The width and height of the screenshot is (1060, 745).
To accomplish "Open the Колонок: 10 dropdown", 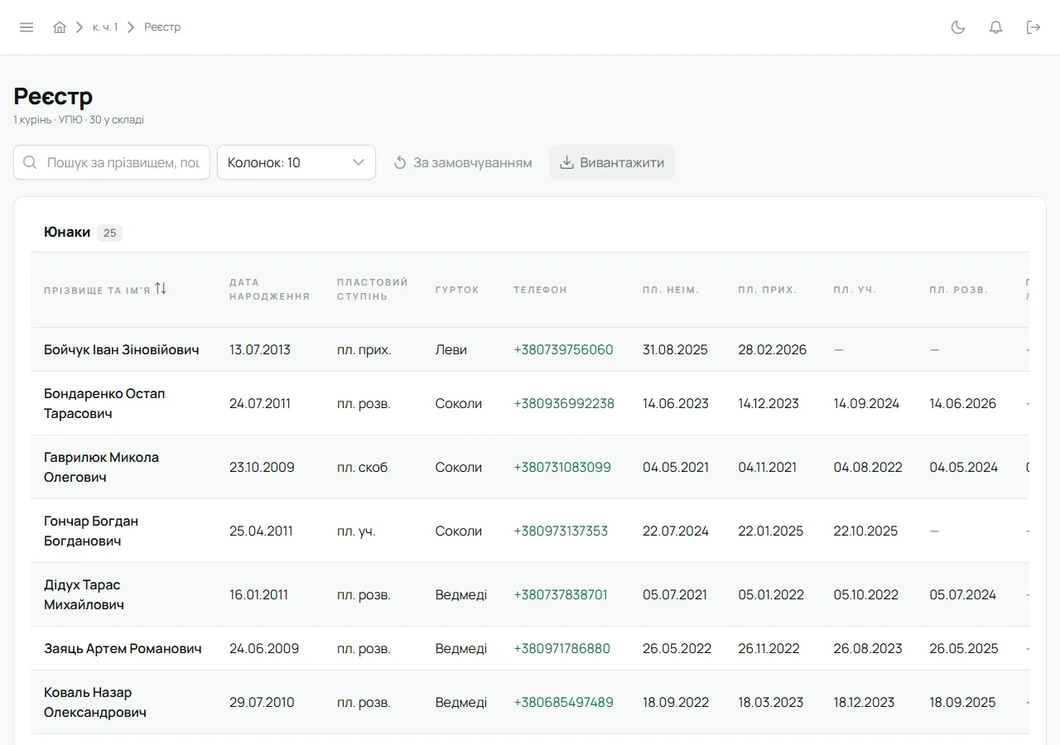I will click(x=296, y=162).
